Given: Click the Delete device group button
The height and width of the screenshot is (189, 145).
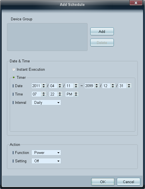Looking at the screenshot, I should click(x=102, y=42).
